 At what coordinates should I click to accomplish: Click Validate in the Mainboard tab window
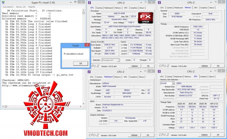click(x=134, y=135)
